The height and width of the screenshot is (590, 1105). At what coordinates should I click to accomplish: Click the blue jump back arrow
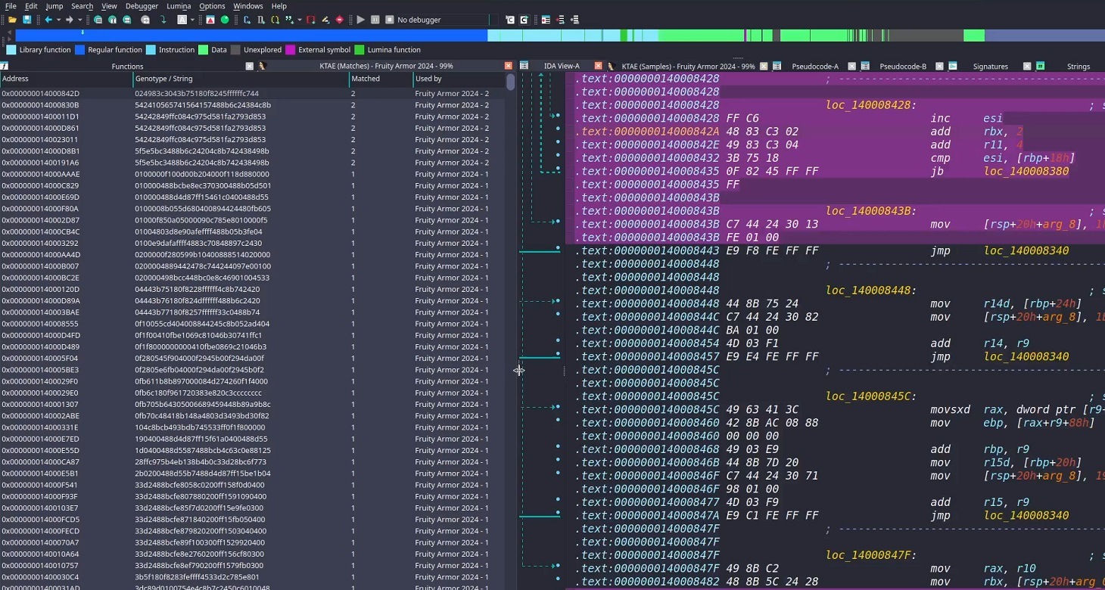pos(48,20)
